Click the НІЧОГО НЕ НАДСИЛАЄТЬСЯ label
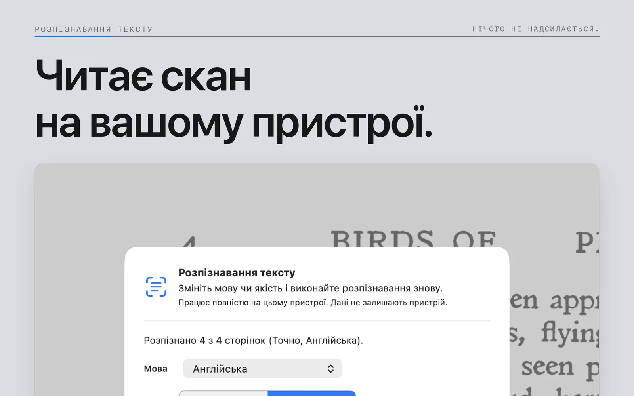Screen dimensions: 634x396 coord(535,29)
